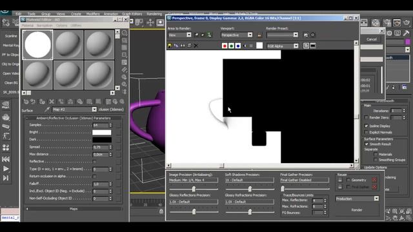Click the Sample Type sphere icon in Material Editor

125,33
